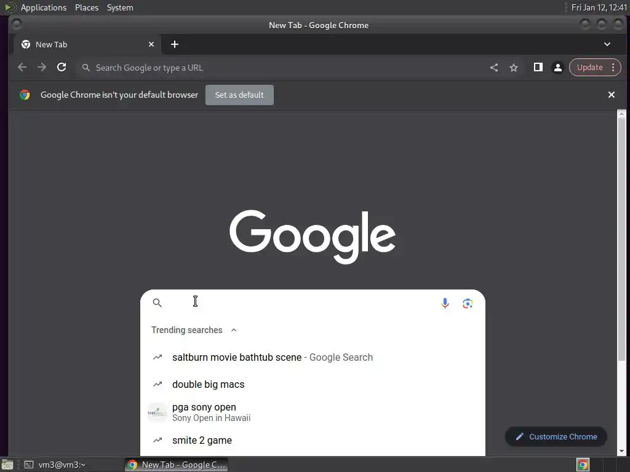
Task: Reload the current page
Action: (62, 68)
